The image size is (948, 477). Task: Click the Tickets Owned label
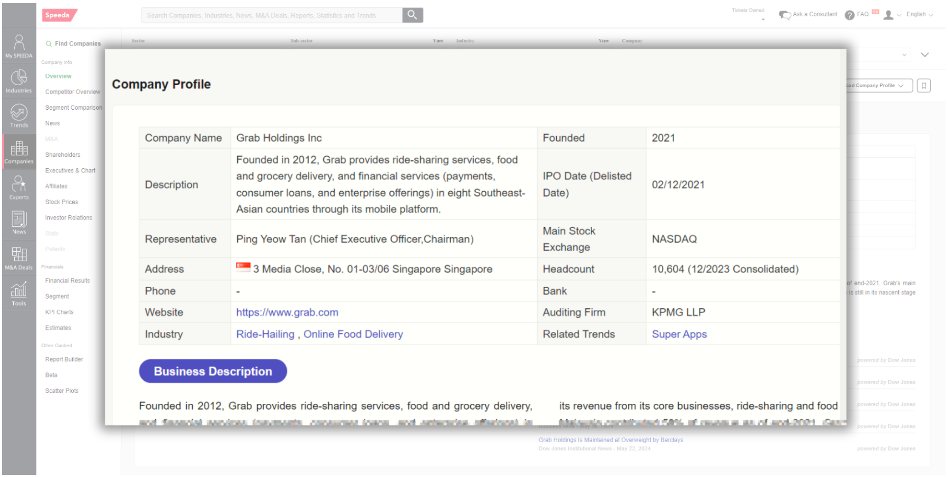[747, 10]
